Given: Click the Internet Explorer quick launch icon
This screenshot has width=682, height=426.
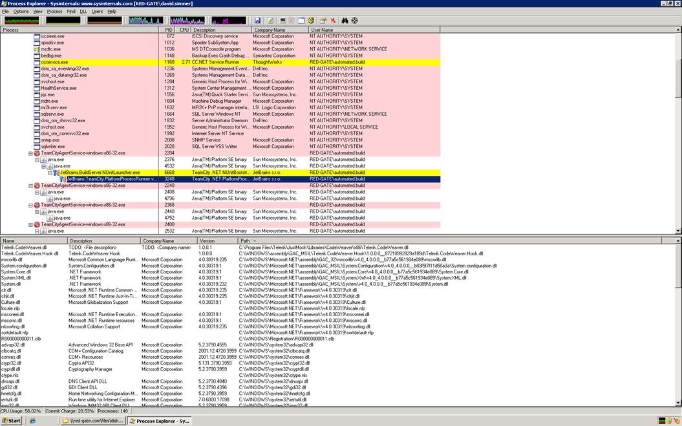Looking at the screenshot, I should coord(32,421).
